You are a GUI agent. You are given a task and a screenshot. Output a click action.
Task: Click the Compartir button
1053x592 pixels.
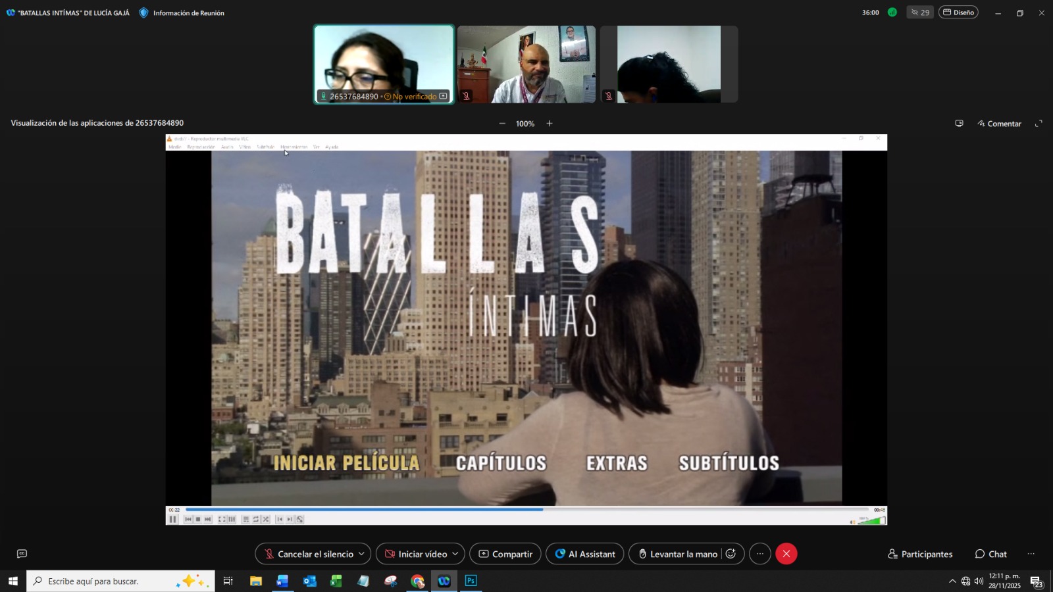pos(505,554)
